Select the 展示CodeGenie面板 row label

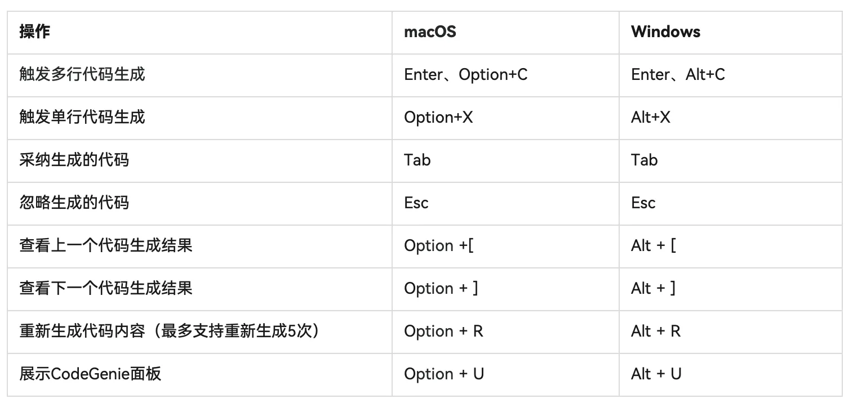coord(91,374)
